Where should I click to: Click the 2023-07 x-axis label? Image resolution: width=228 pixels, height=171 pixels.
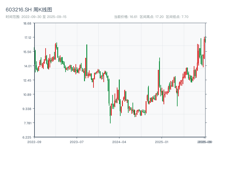coord(77,142)
